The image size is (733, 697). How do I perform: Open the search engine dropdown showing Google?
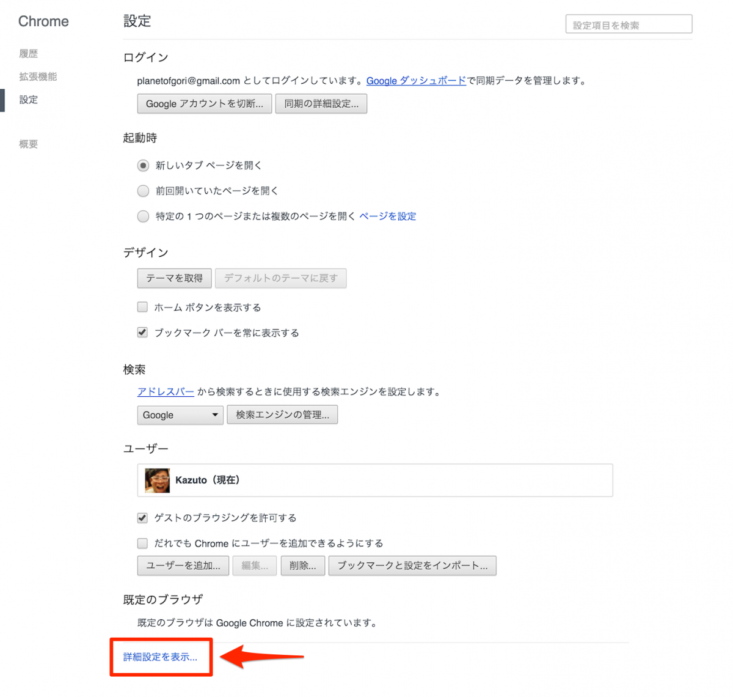pyautogui.click(x=180, y=415)
